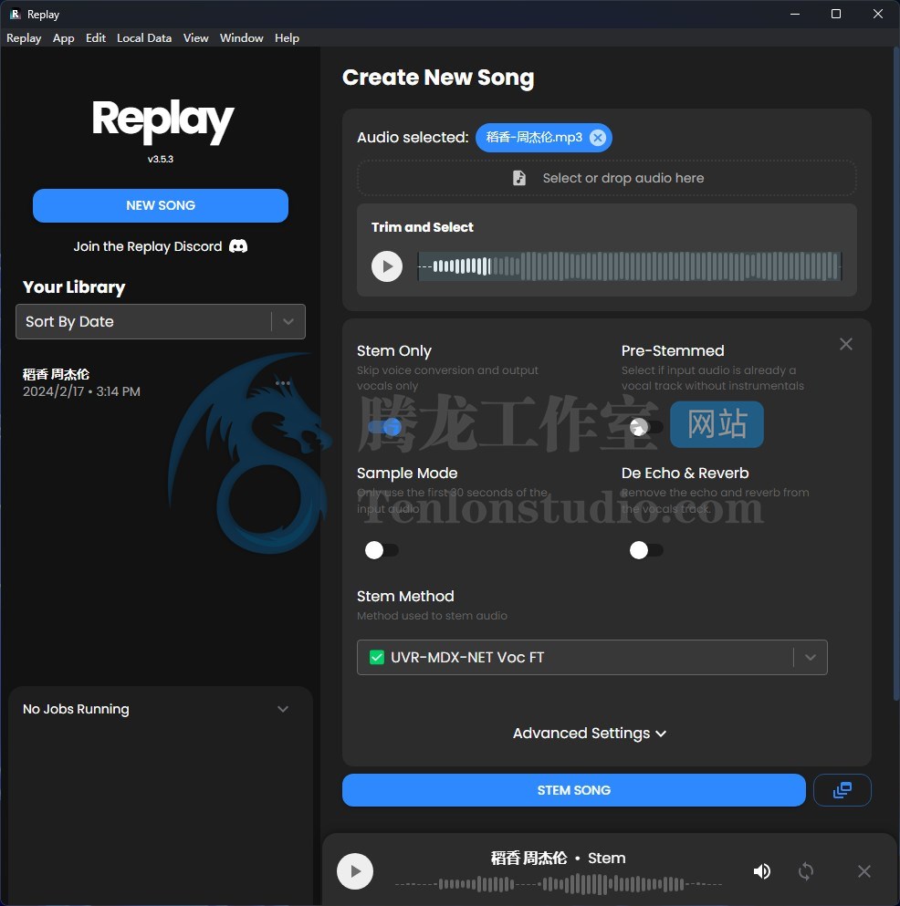Click the main panel vertical scrollbar

pos(896,376)
